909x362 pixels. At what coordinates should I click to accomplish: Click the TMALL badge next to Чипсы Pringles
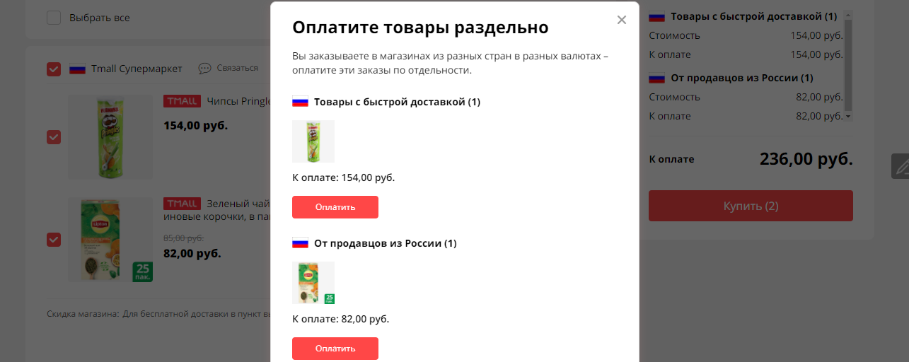182,101
